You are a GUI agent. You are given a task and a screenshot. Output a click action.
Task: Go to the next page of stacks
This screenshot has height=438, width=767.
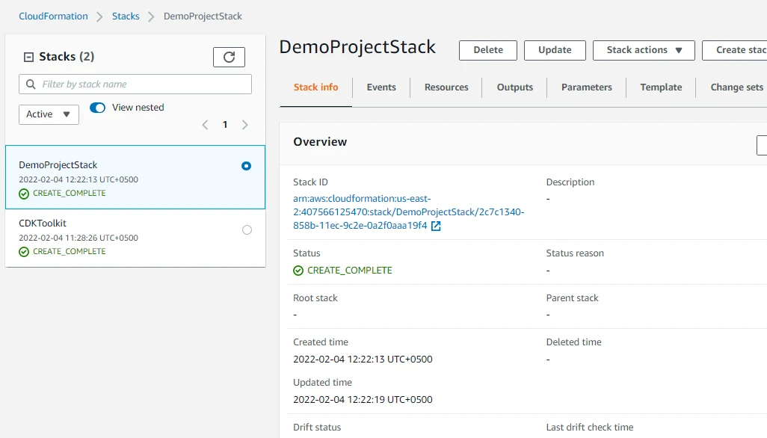click(x=244, y=125)
